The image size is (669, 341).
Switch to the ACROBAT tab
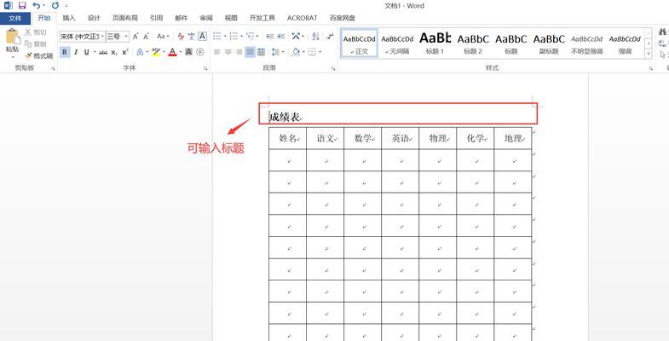click(302, 18)
